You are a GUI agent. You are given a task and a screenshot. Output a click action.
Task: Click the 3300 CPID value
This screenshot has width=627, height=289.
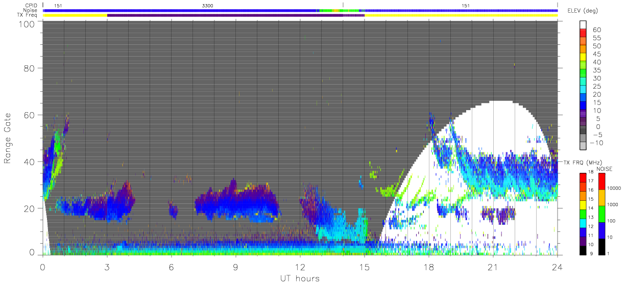click(208, 5)
